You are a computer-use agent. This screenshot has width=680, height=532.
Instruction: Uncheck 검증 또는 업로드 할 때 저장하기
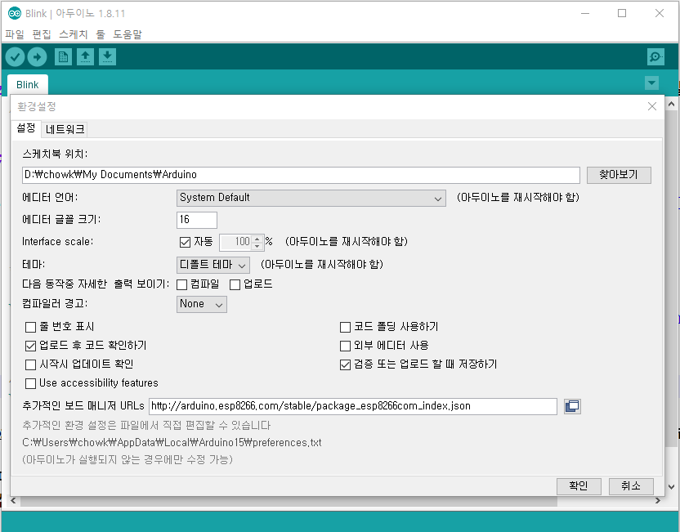click(345, 364)
